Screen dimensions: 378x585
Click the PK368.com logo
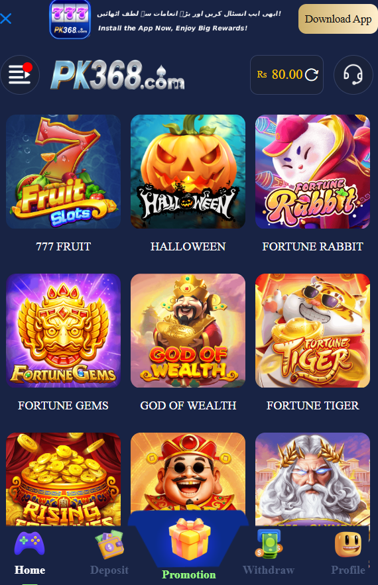coord(117,75)
